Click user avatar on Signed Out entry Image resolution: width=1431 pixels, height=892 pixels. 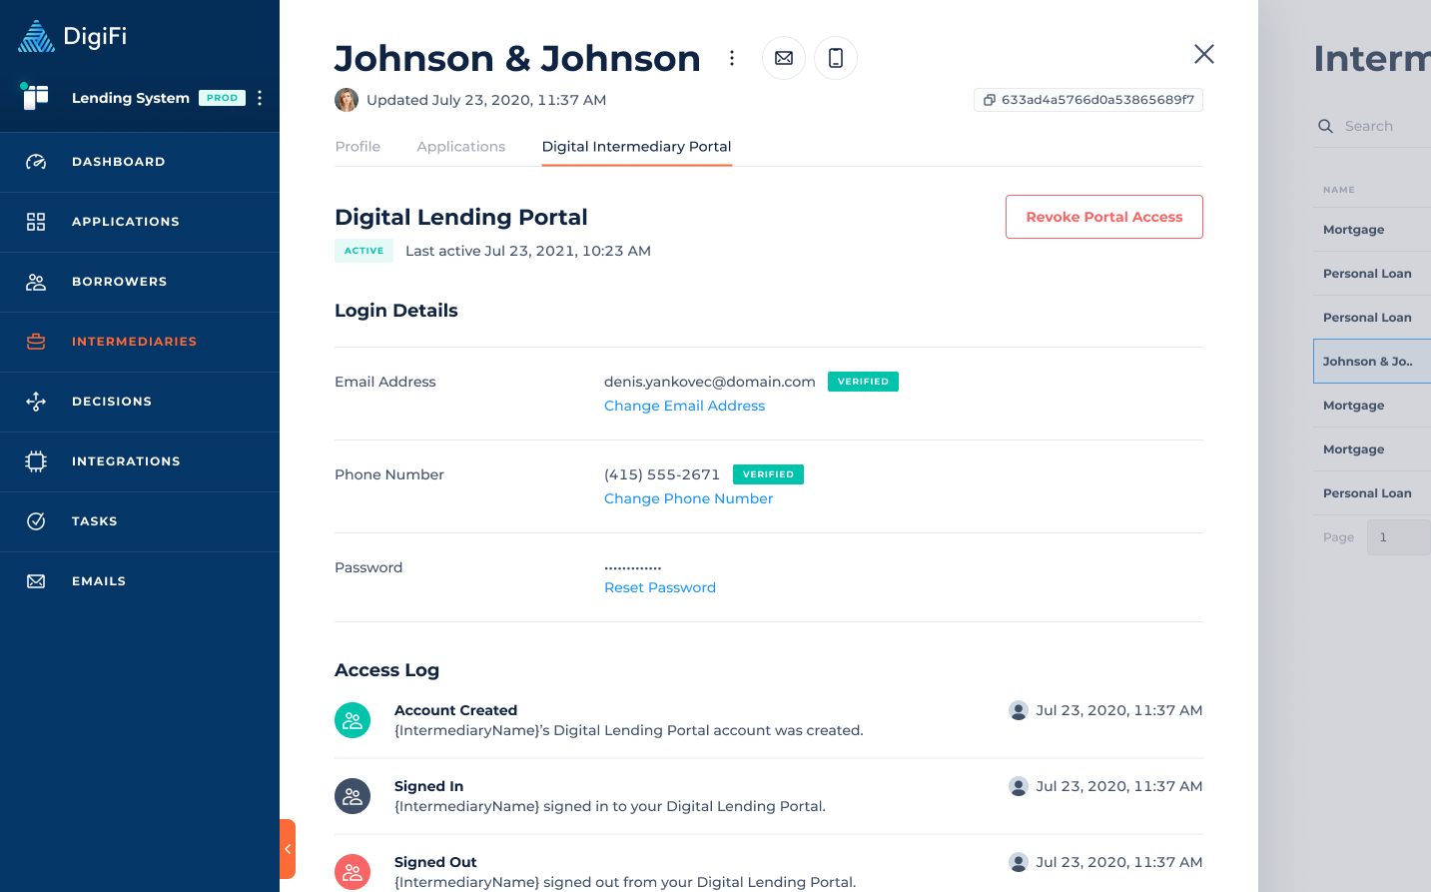(1019, 862)
